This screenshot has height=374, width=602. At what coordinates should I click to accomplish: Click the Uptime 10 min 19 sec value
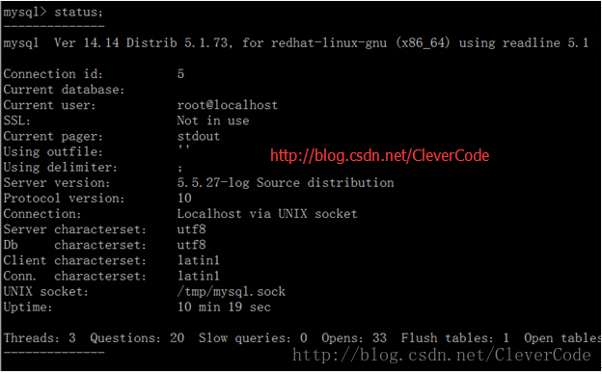[x=224, y=307]
